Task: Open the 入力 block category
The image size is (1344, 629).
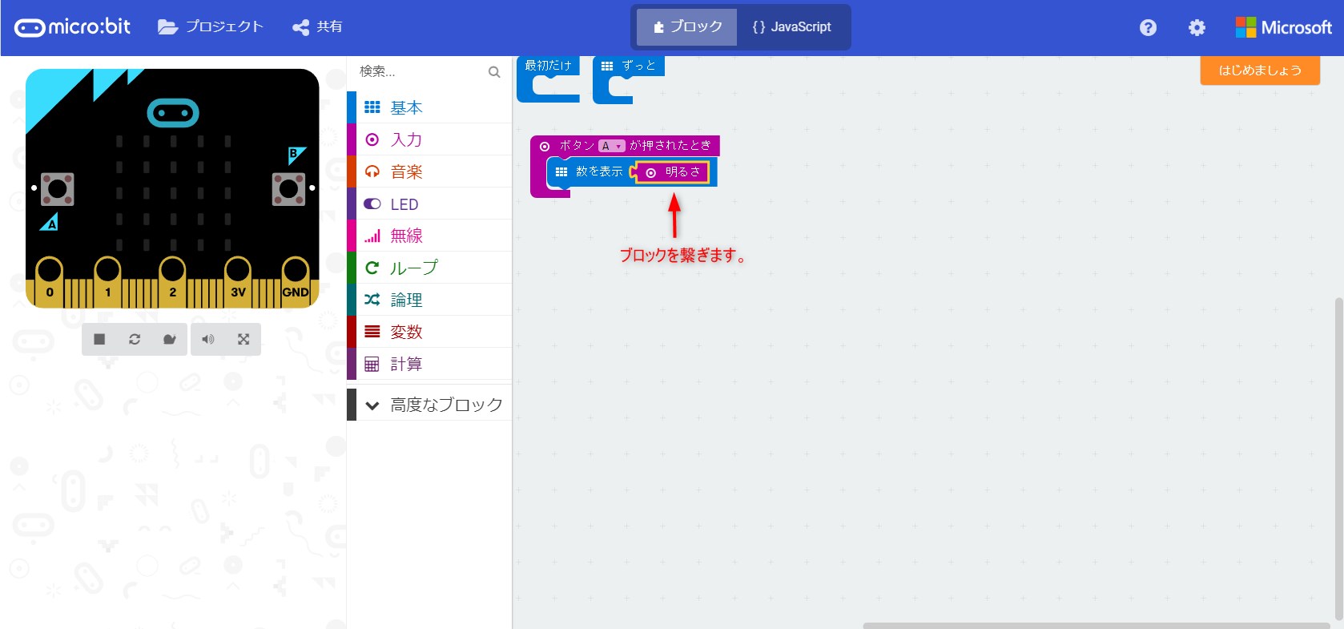Action: pyautogui.click(x=406, y=139)
